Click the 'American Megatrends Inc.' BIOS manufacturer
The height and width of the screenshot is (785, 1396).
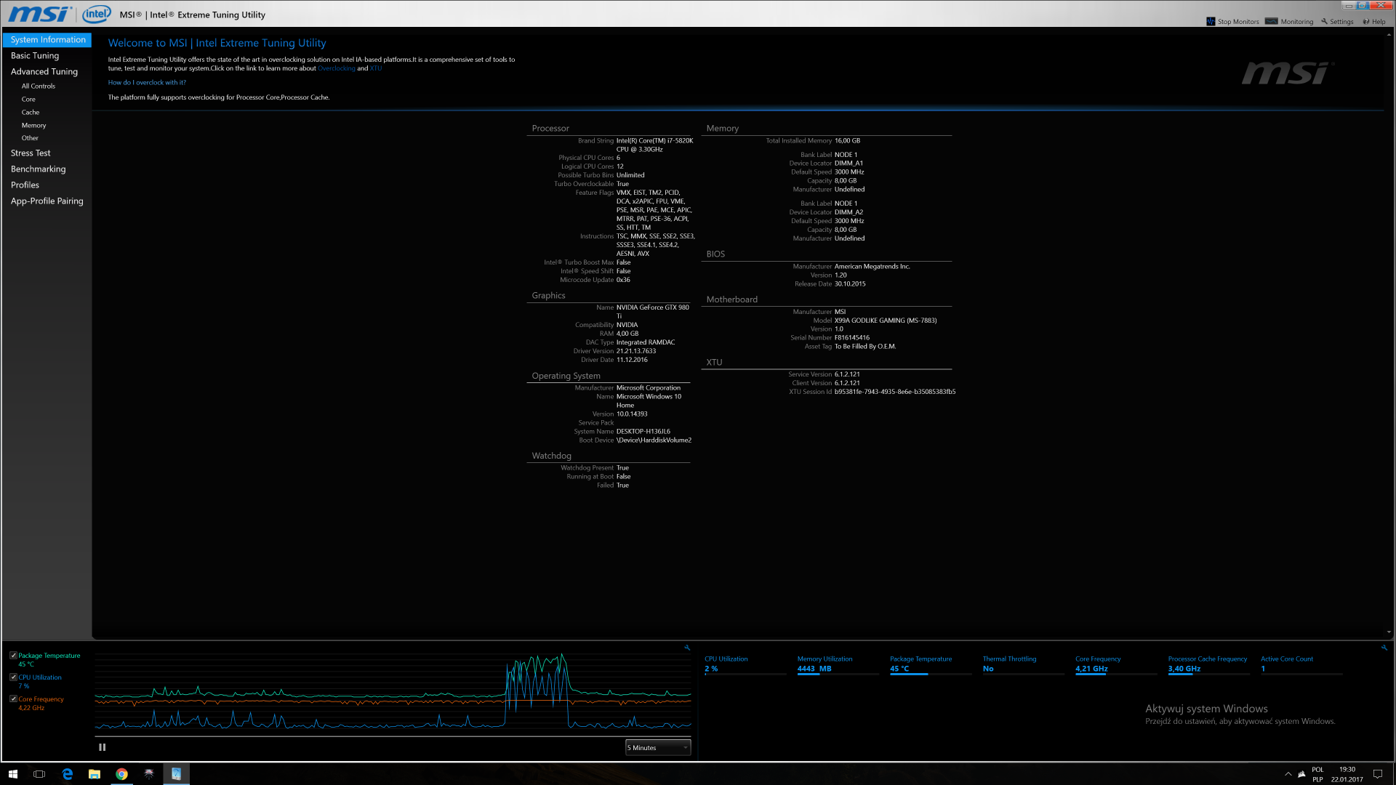pyautogui.click(x=872, y=267)
